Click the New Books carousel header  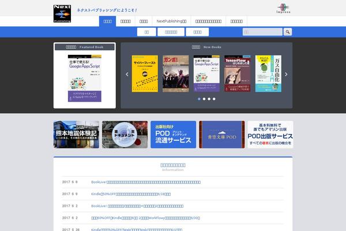click(206, 47)
